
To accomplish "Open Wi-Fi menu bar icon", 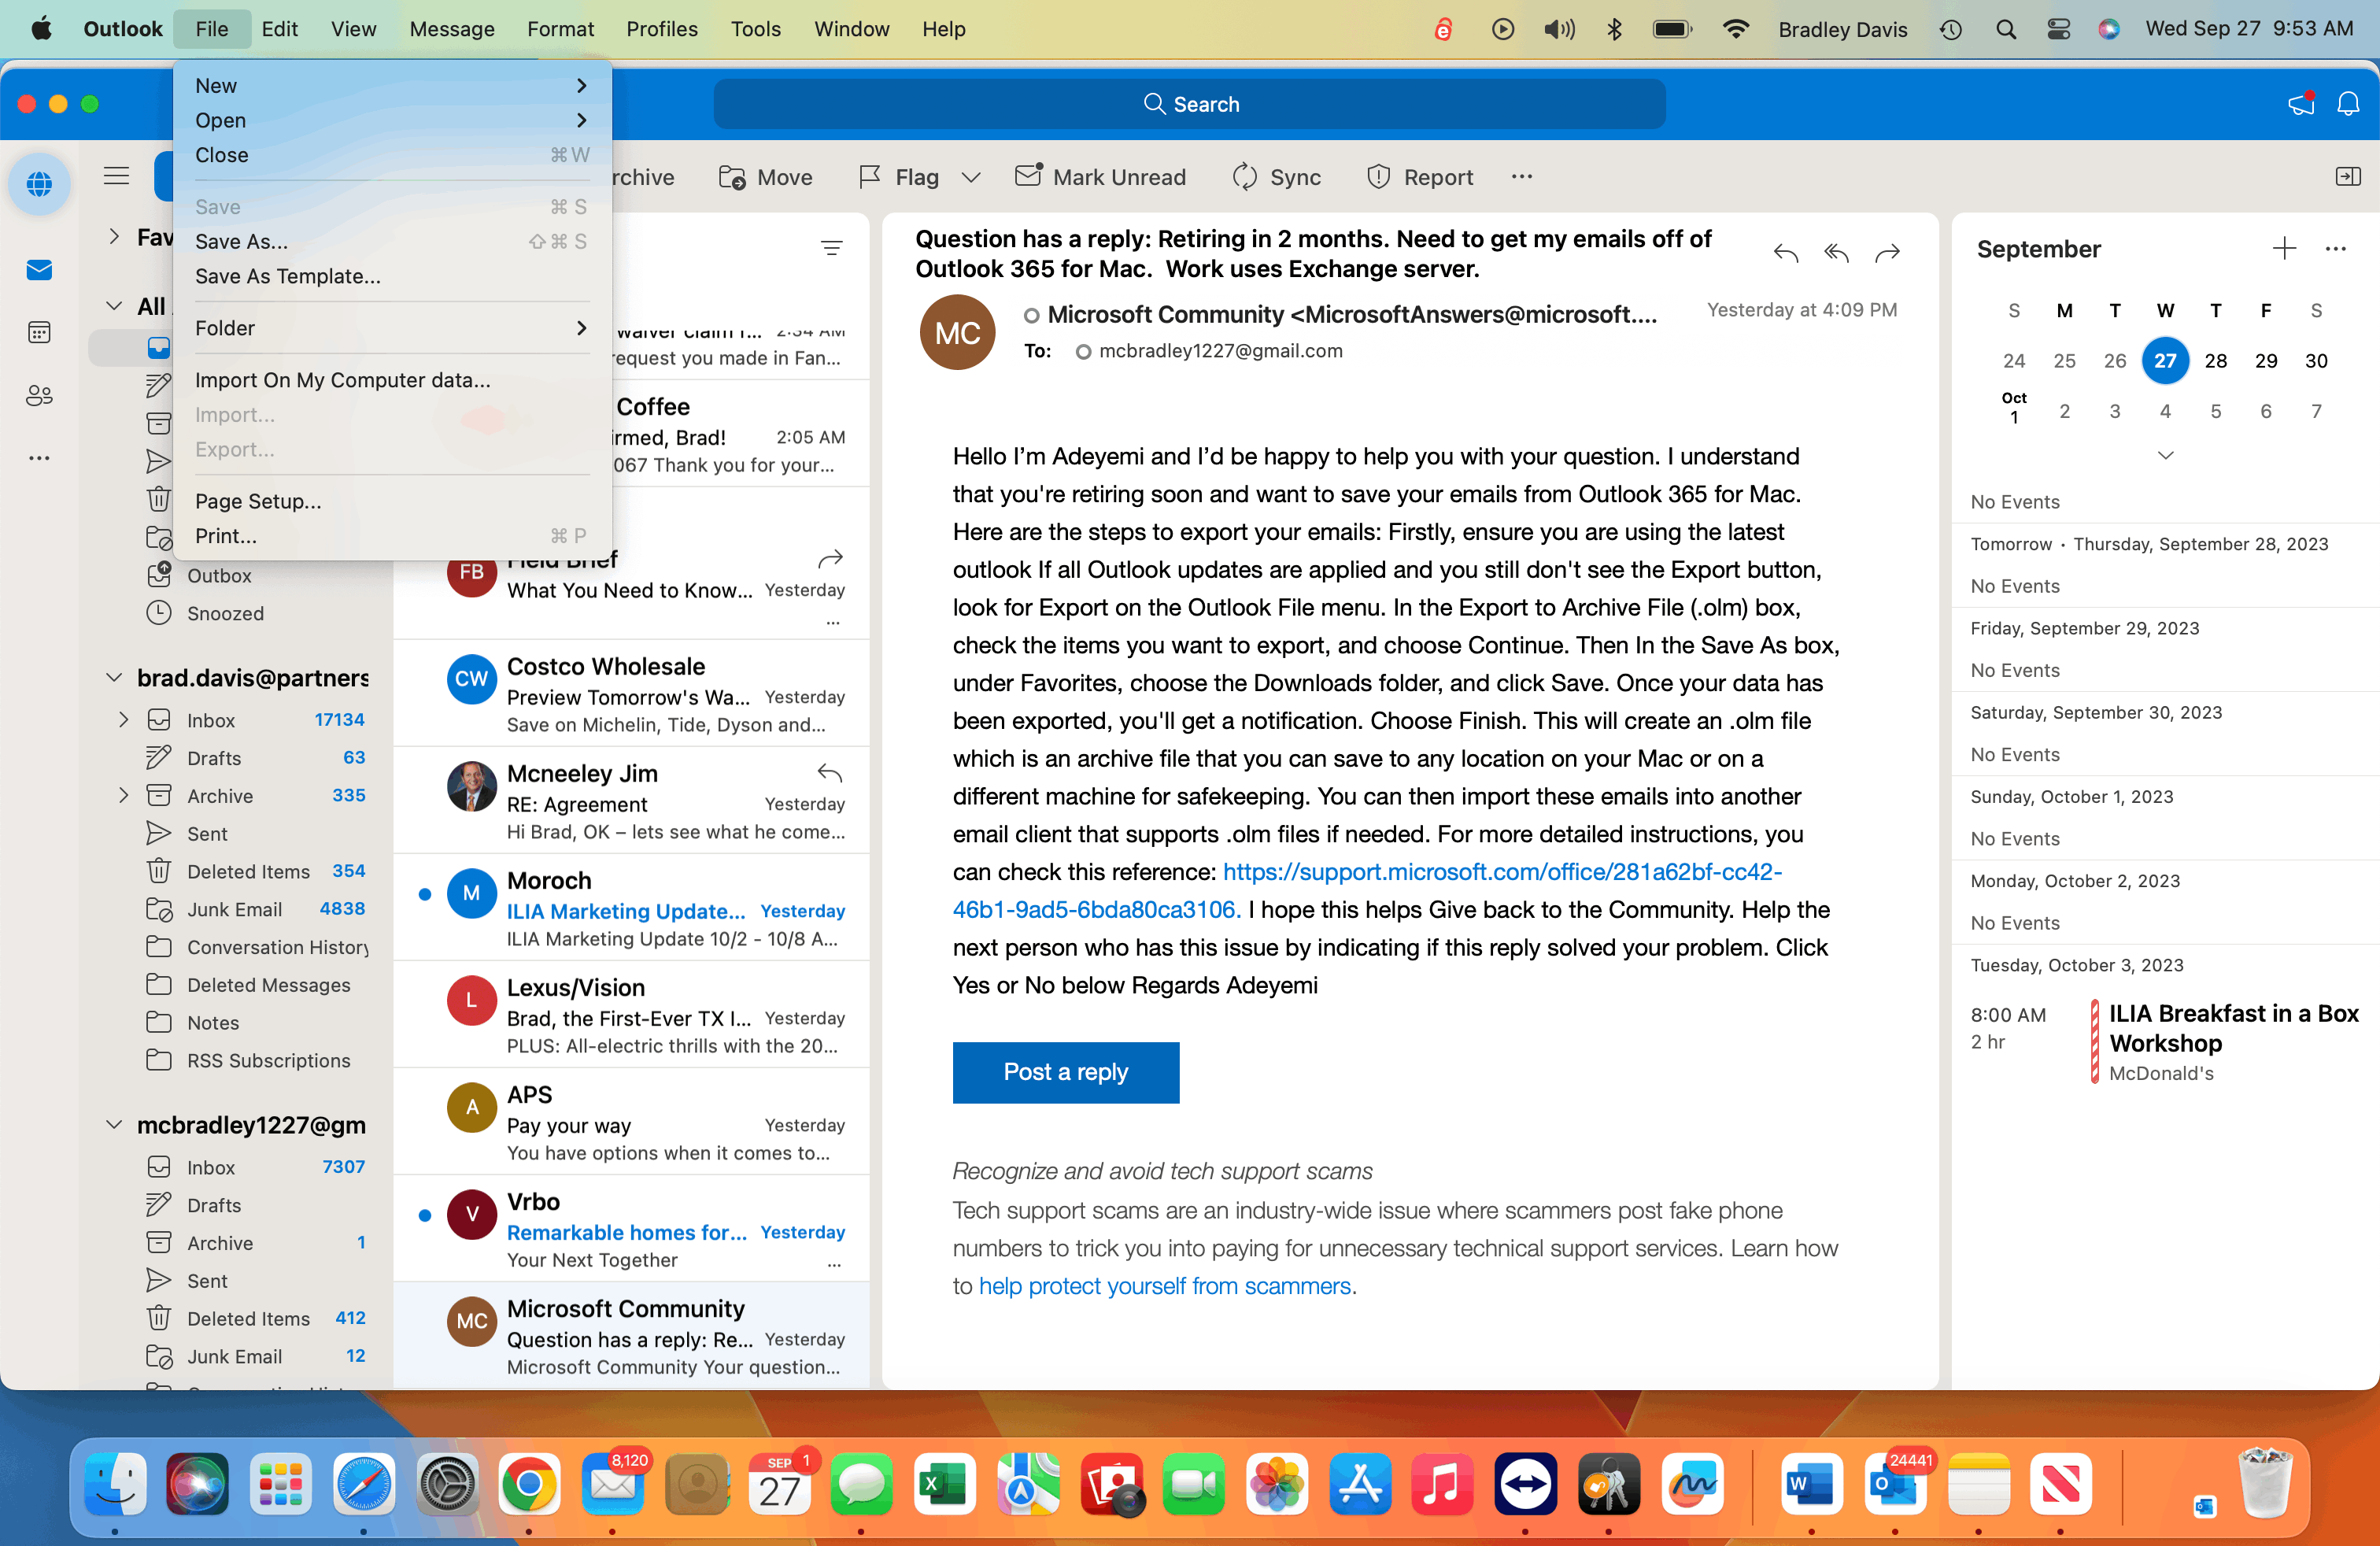I will tap(1735, 29).
